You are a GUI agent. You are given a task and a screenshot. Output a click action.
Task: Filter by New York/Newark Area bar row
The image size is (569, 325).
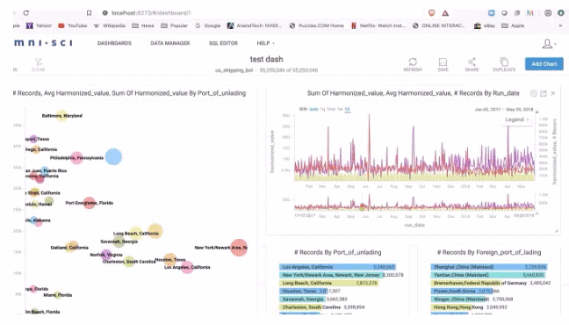(342, 275)
